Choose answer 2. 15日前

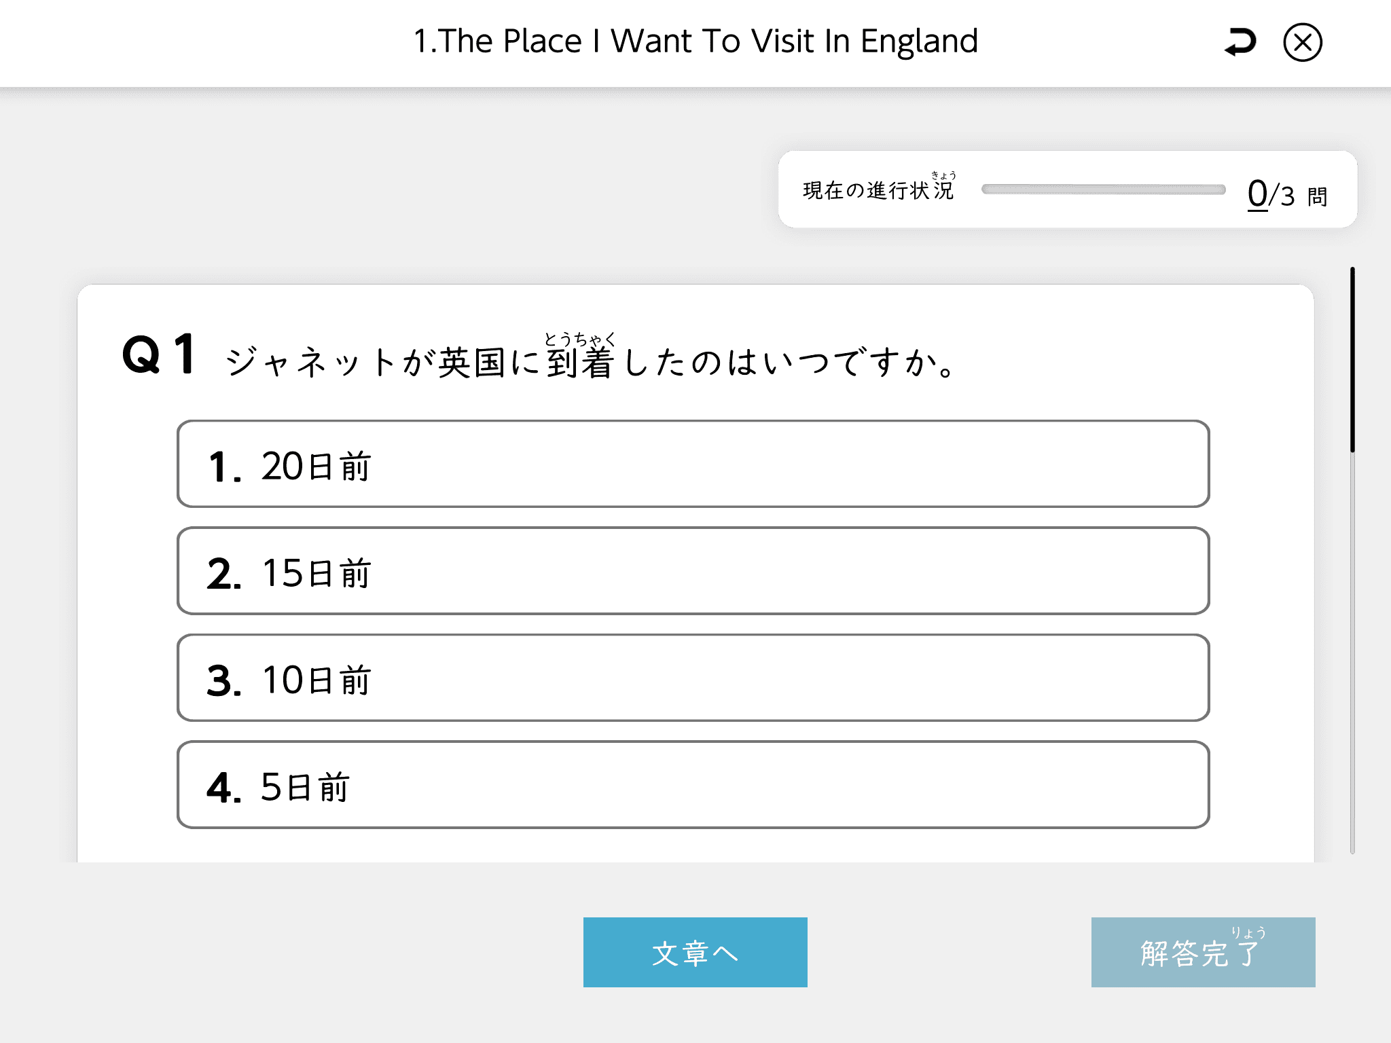[x=693, y=571]
